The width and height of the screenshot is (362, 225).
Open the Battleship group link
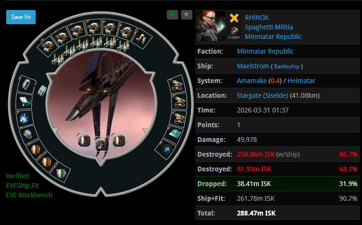287,66
